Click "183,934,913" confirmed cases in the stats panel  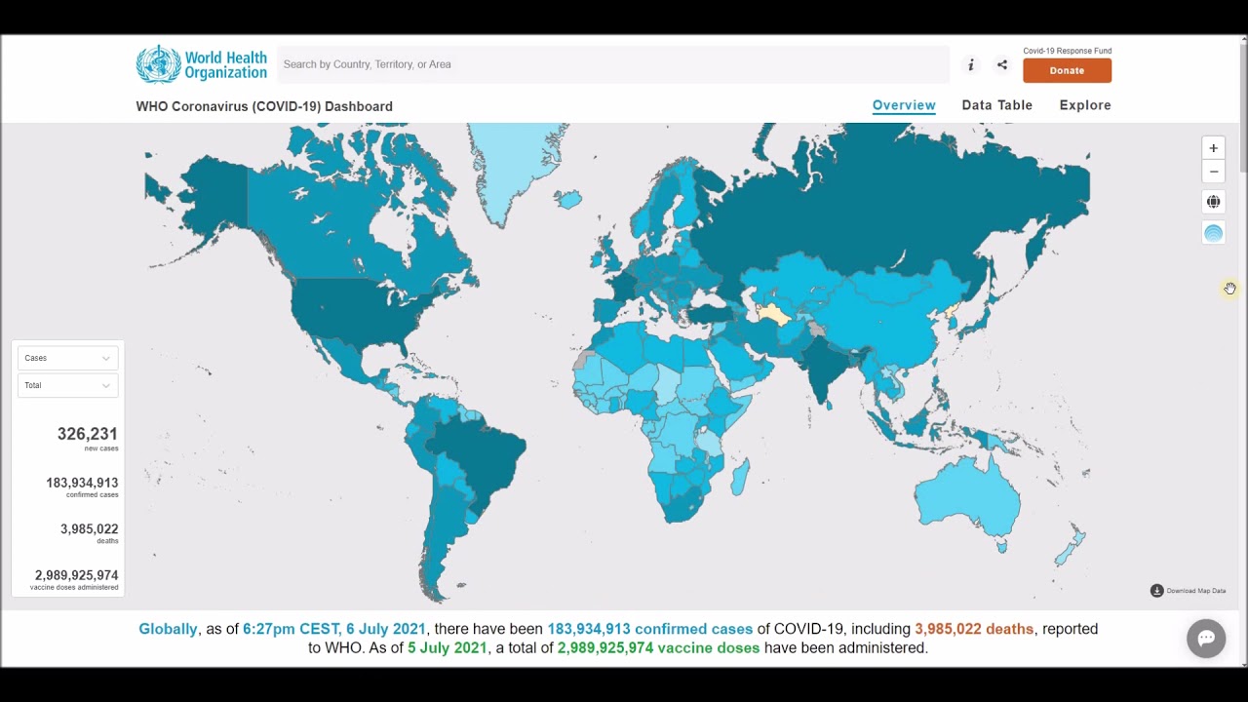pyautogui.click(x=82, y=483)
